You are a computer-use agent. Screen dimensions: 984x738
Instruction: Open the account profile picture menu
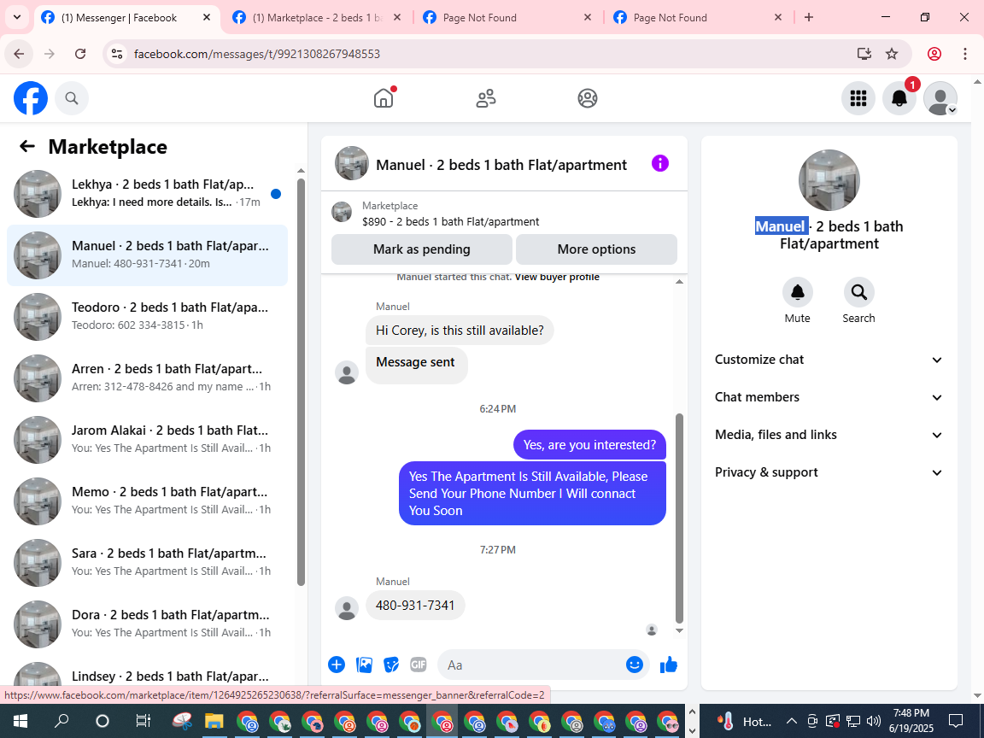[x=940, y=98]
